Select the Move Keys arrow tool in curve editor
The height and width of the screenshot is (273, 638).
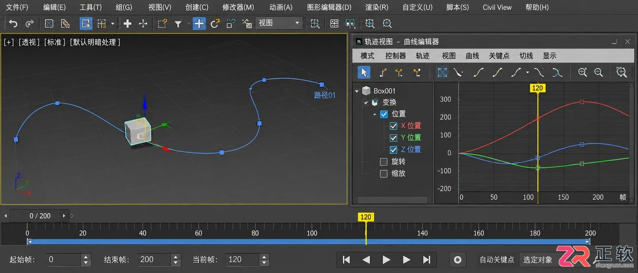click(x=364, y=72)
